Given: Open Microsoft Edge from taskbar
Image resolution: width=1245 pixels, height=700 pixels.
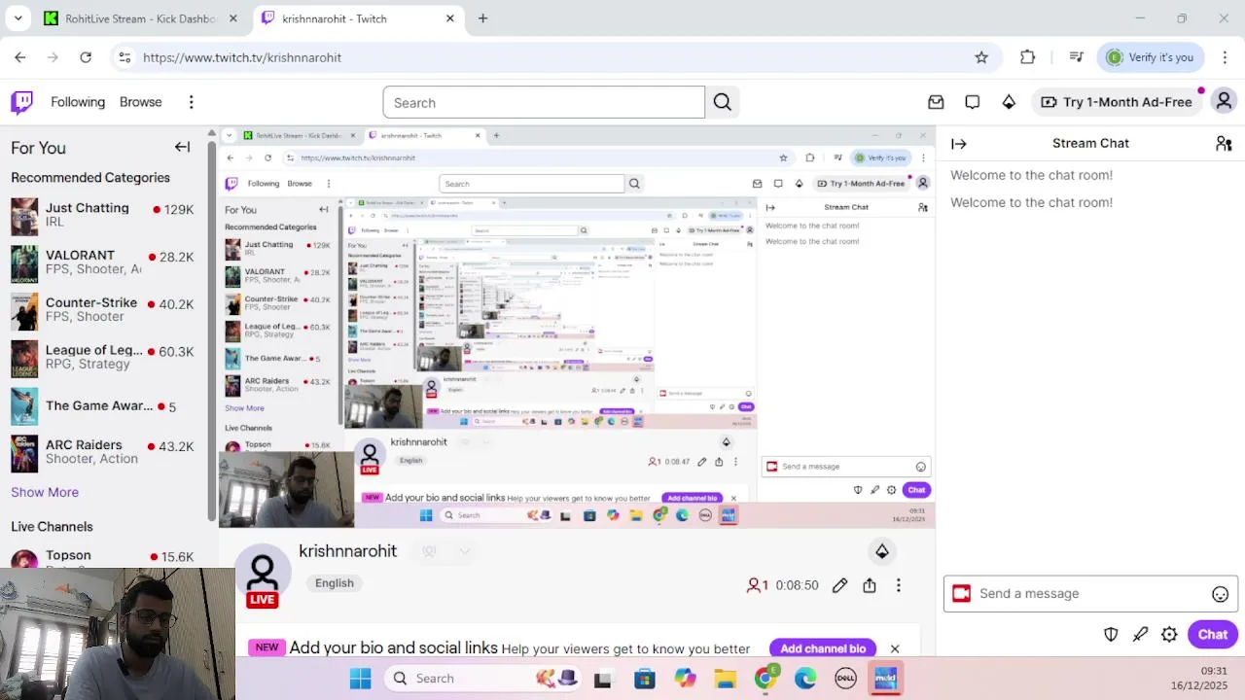Looking at the screenshot, I should [x=805, y=679].
